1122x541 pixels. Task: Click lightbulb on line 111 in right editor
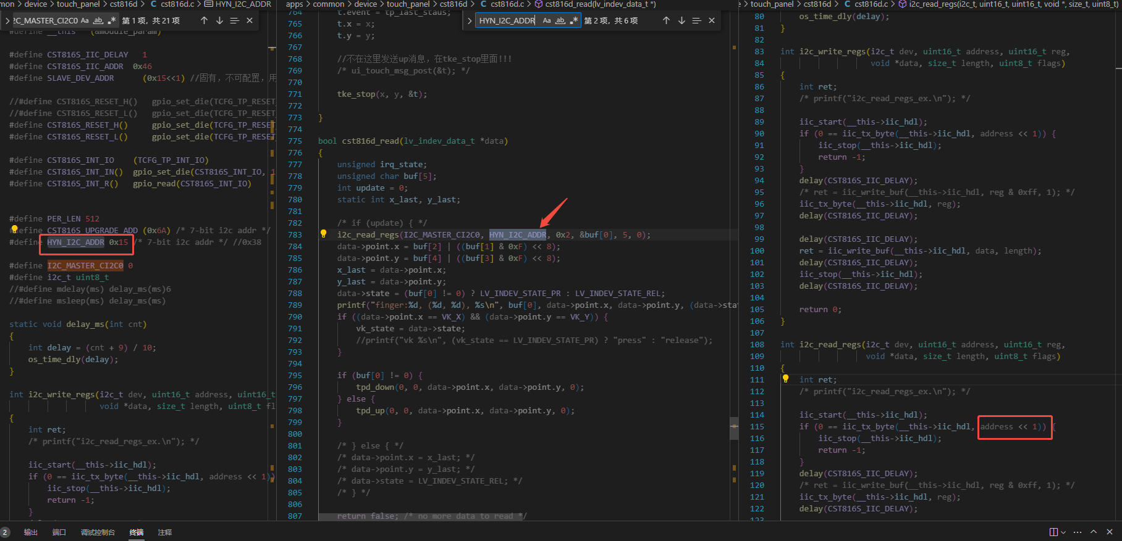785,379
